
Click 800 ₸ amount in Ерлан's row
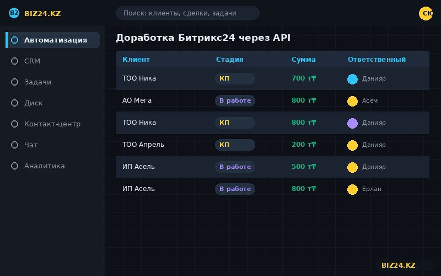[304, 189]
